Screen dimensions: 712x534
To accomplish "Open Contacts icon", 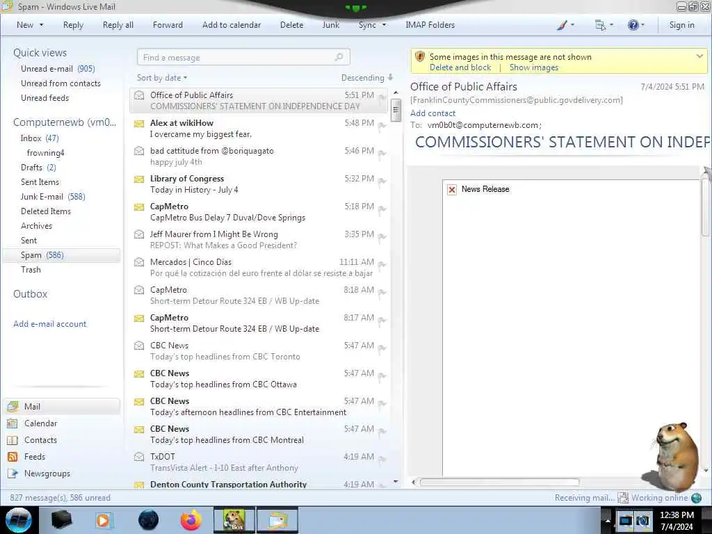I will tap(13, 440).
